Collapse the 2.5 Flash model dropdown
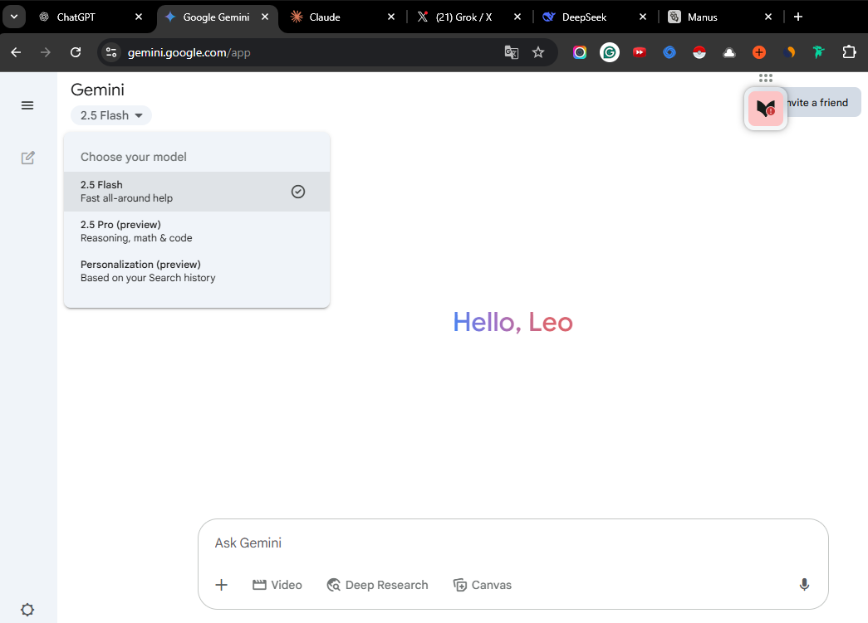 pos(111,115)
